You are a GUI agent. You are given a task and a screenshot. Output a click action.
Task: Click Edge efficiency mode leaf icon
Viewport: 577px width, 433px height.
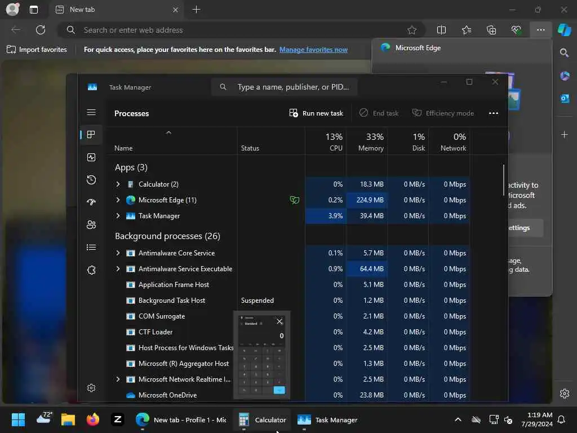(x=294, y=200)
